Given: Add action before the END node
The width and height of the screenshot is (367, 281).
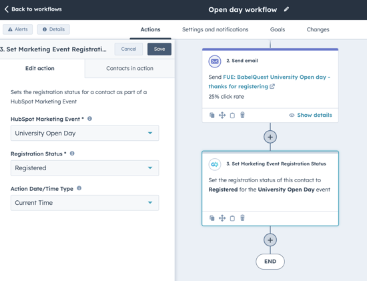Looking at the screenshot, I should (x=270, y=240).
